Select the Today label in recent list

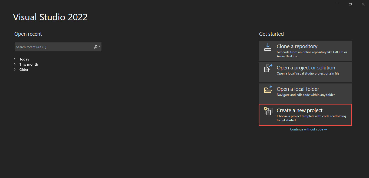pyautogui.click(x=24, y=59)
